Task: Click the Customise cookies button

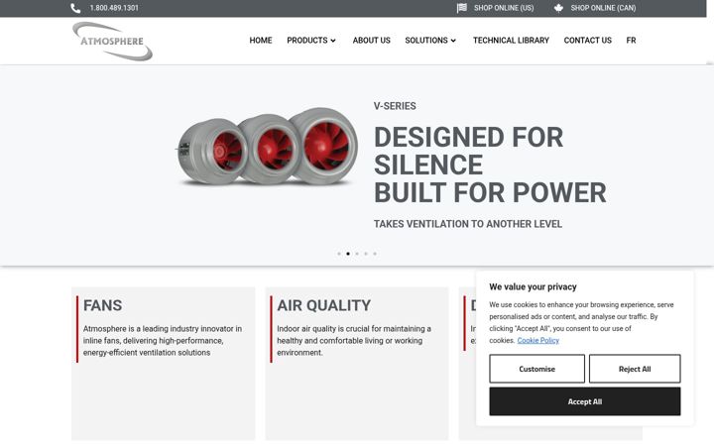Action: pyautogui.click(x=536, y=369)
